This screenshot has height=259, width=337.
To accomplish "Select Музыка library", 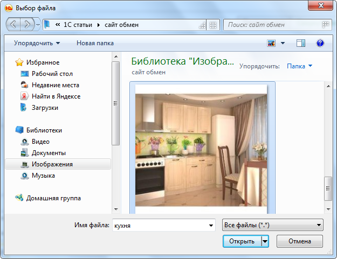I will click(x=43, y=176).
